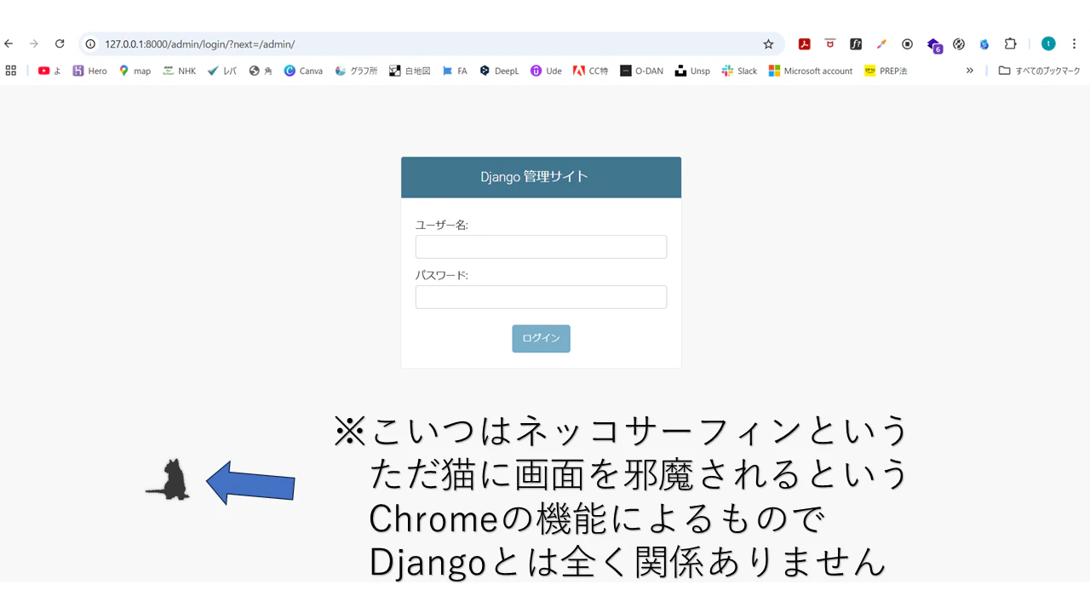Open the screen recorder circle extension

[907, 44]
